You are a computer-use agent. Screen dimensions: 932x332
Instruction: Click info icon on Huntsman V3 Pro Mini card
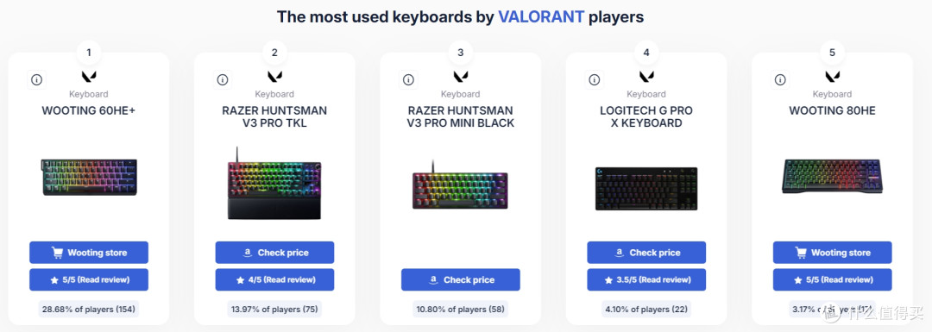(x=408, y=79)
